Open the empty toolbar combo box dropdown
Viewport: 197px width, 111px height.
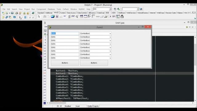tap(138, 9)
